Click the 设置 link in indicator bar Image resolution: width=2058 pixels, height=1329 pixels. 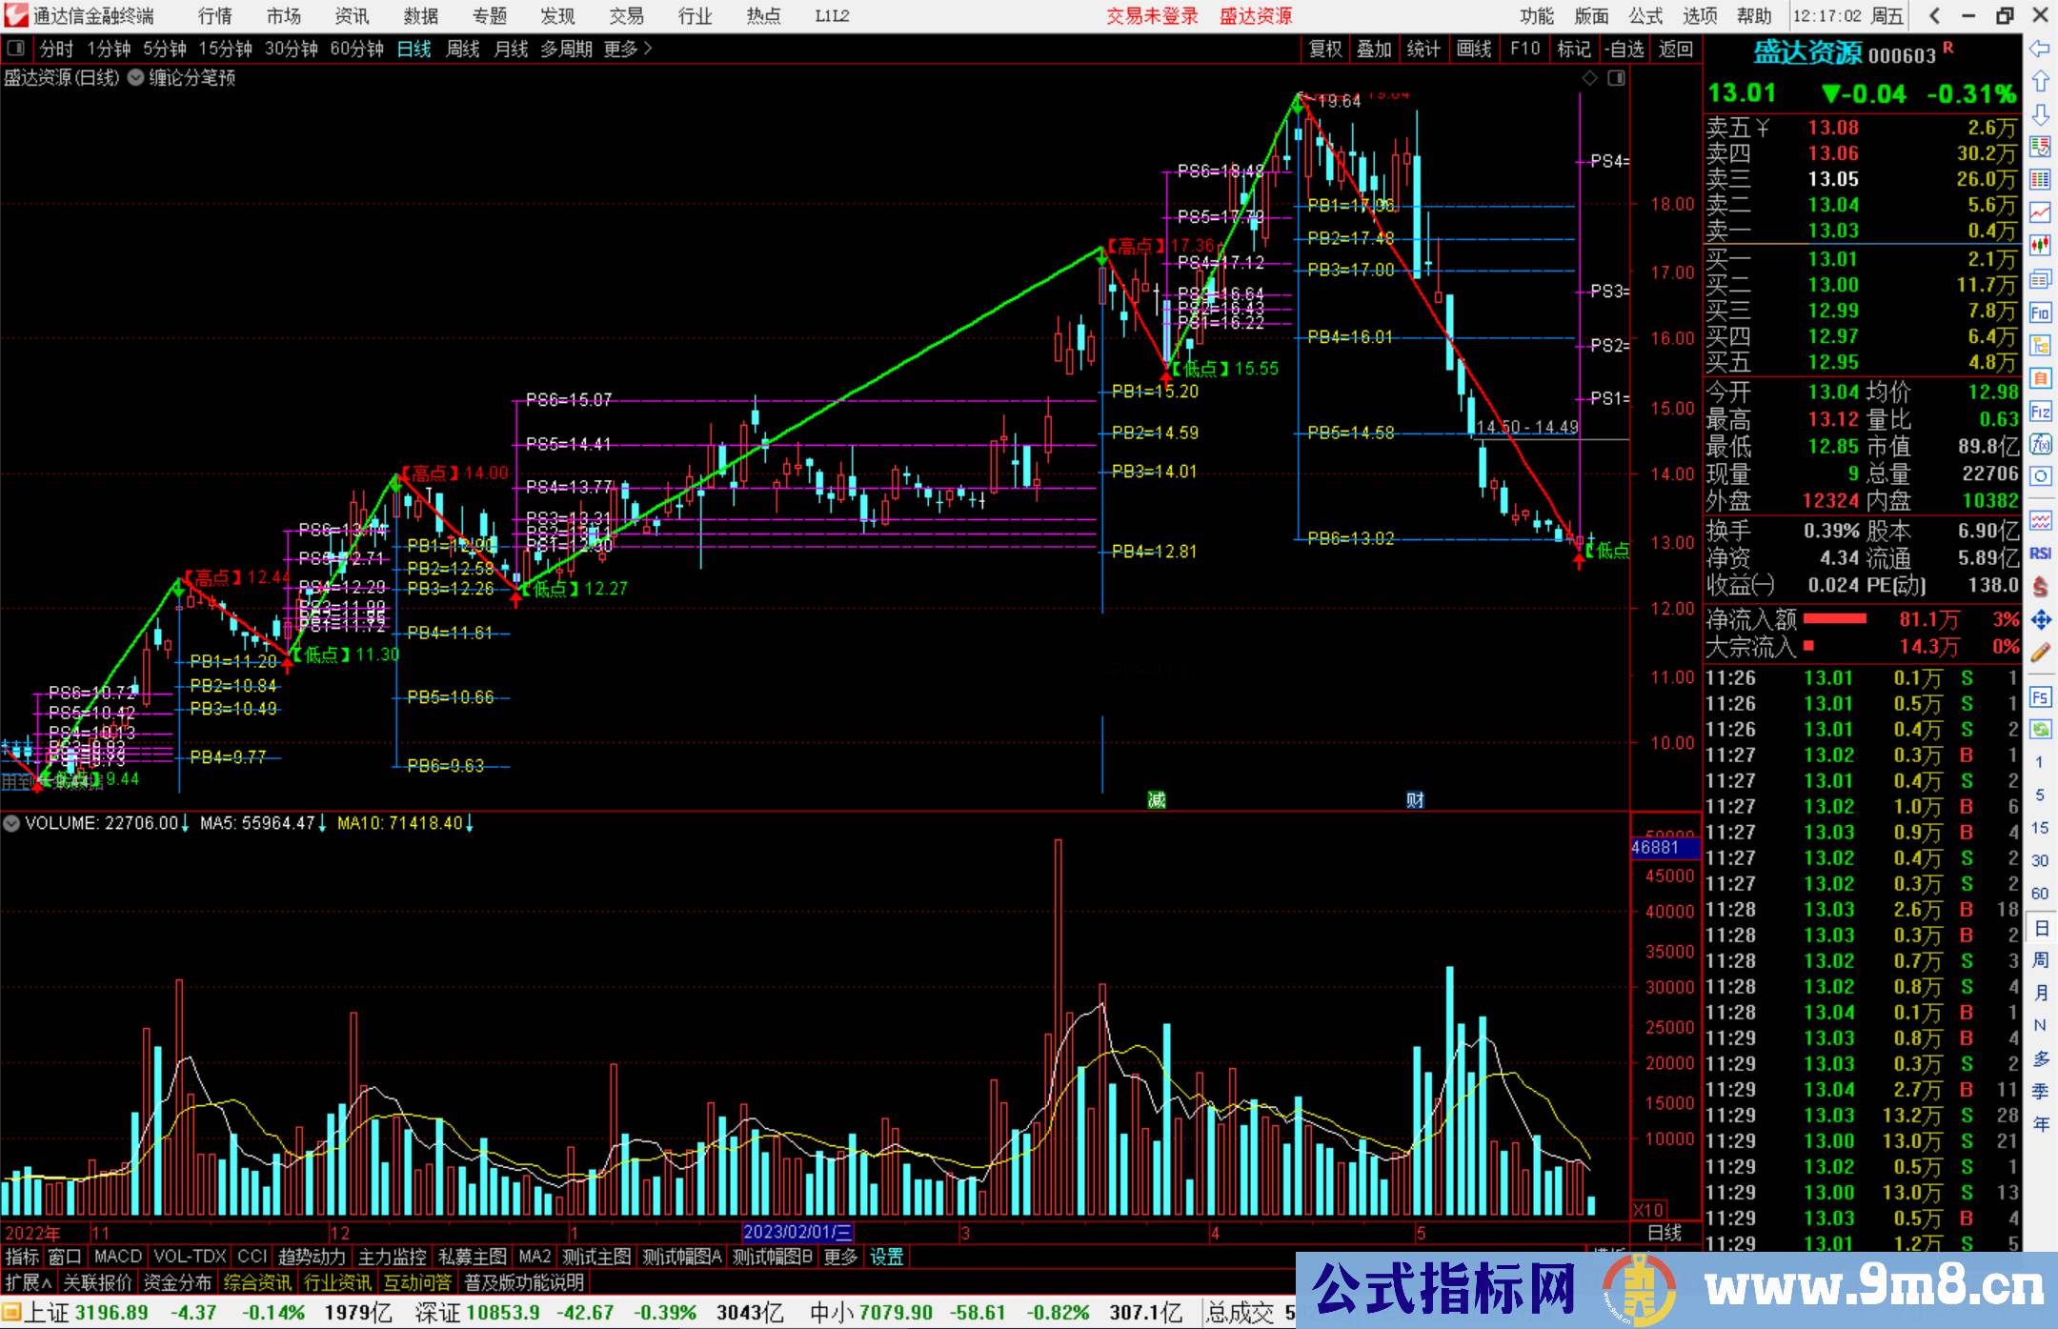click(x=886, y=1257)
